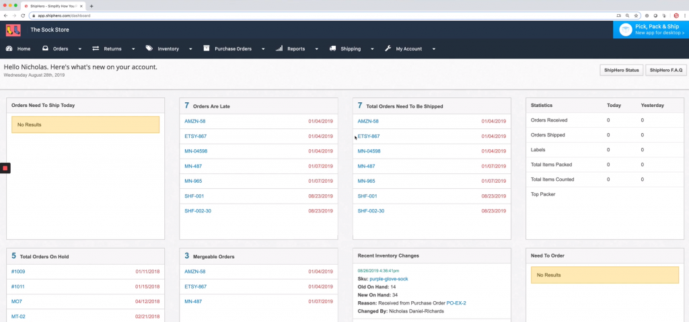This screenshot has width=689, height=322.
Task: Expand the Reports dropdown arrow
Action: tap(316, 49)
